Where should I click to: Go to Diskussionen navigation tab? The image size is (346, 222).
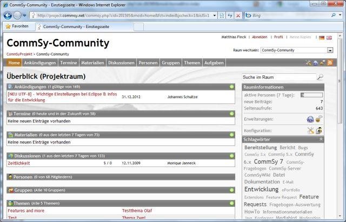tap(121, 63)
